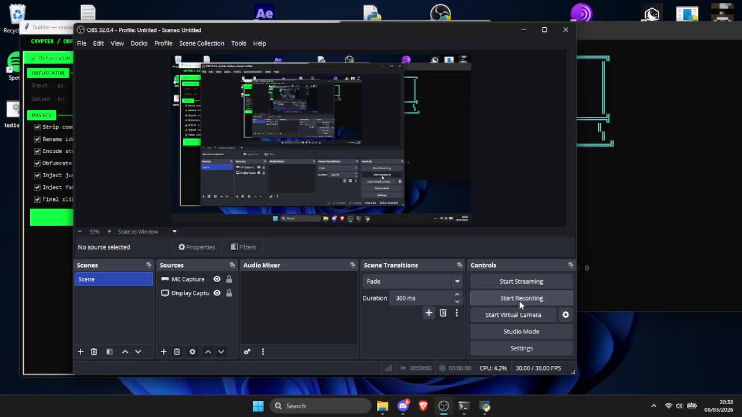Screen dimensions: 742x417
Task: Lock the MC Capture source
Action: click(229, 279)
